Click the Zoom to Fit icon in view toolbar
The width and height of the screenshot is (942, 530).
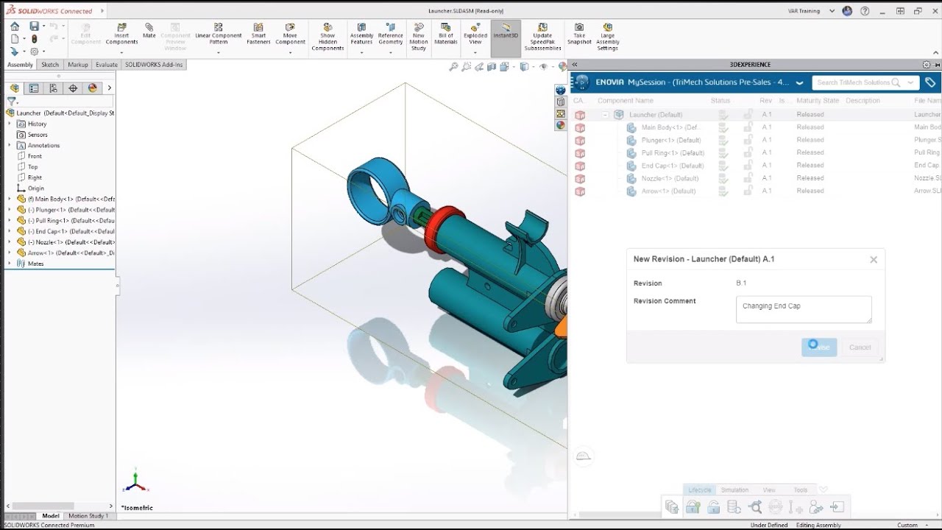coord(454,67)
